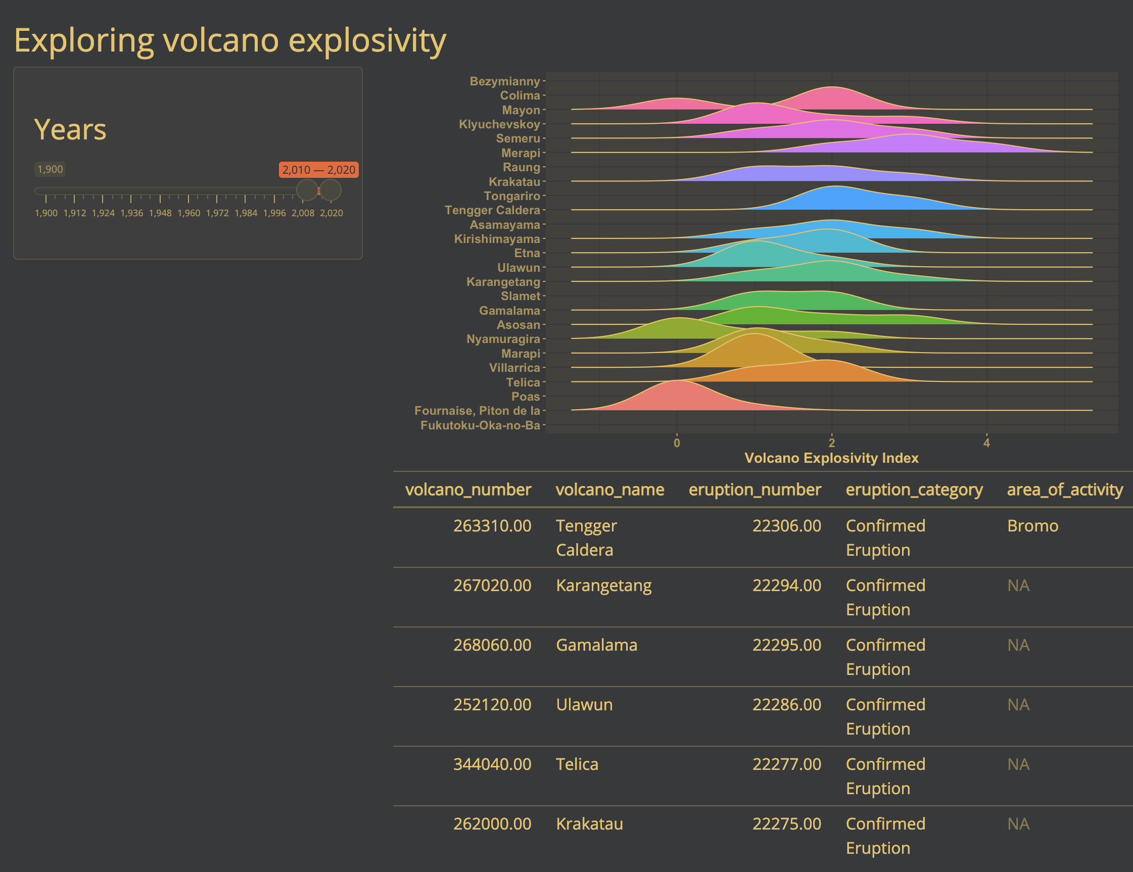Click eruption number 22306.00
Viewport: 1133px width, 872px height.
787,526
